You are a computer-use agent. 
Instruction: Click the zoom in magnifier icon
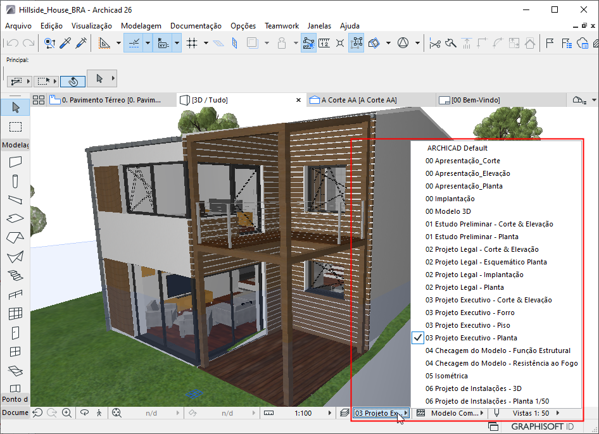[x=66, y=413]
